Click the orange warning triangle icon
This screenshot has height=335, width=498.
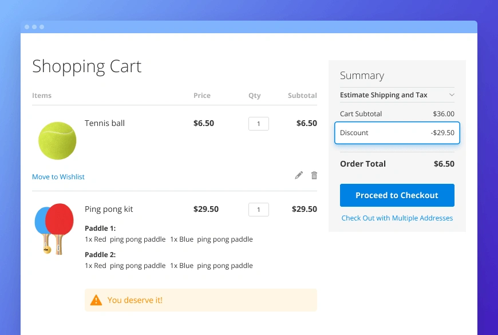[96, 300]
